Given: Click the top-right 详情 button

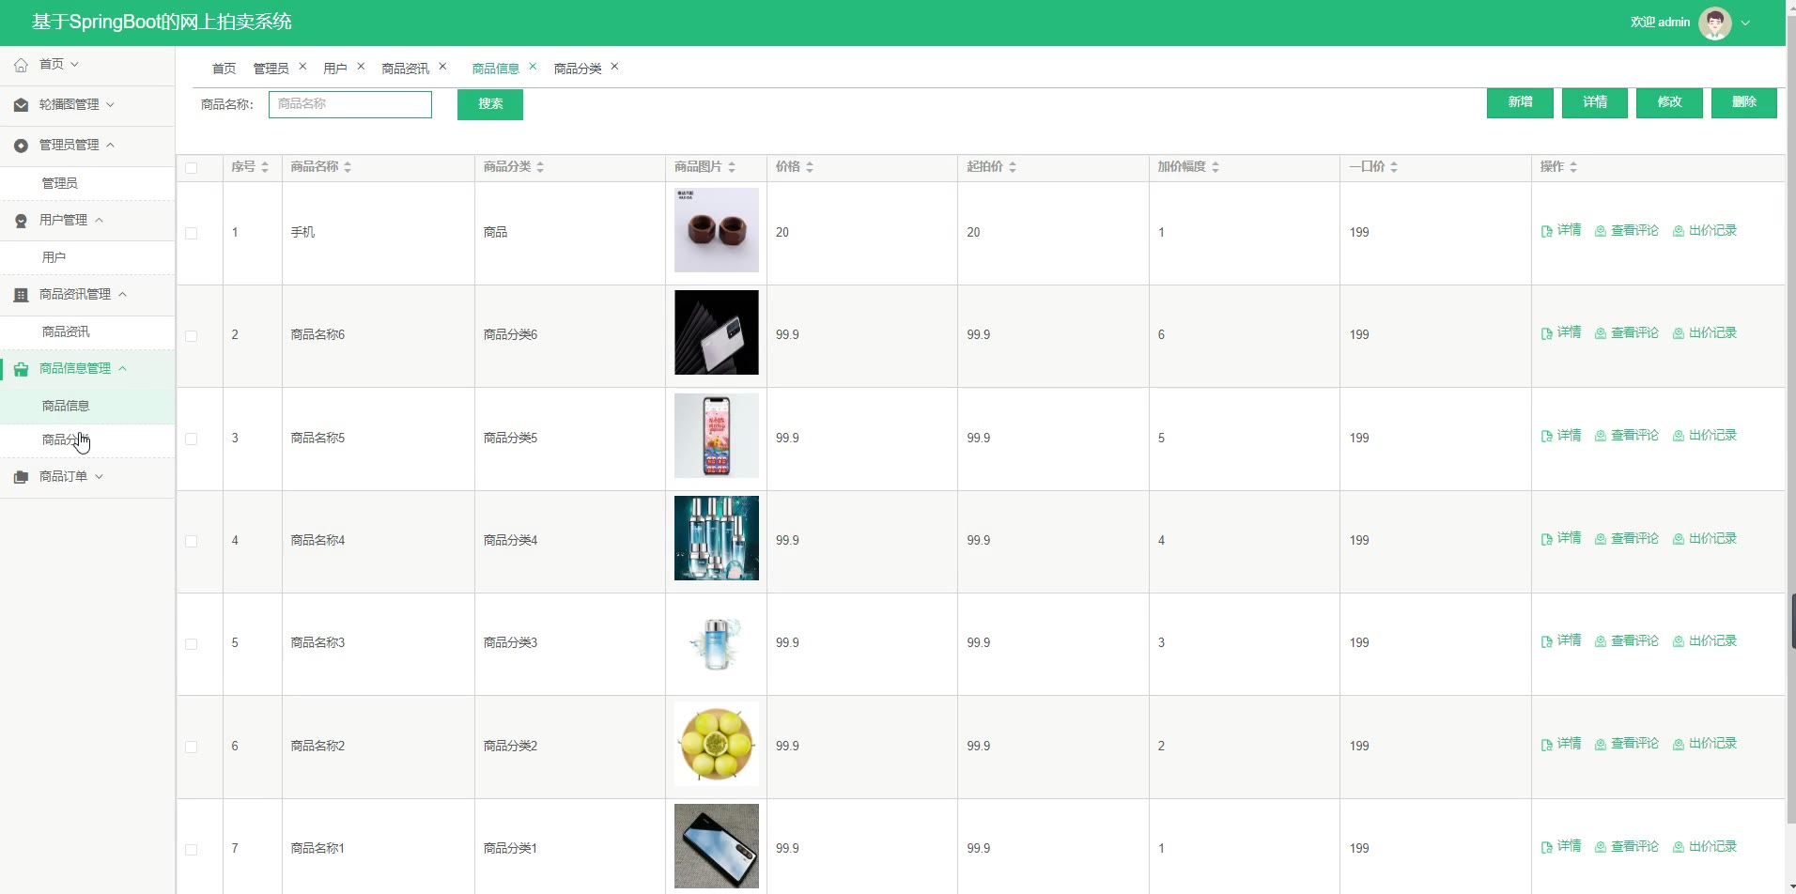Looking at the screenshot, I should click(1595, 102).
